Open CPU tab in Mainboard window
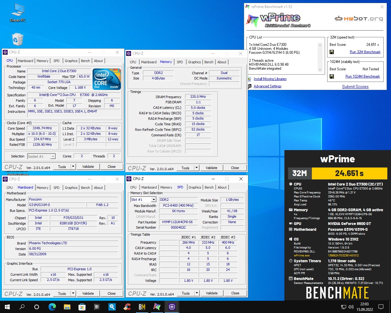This screenshot has height=313, width=391. tap(10, 188)
